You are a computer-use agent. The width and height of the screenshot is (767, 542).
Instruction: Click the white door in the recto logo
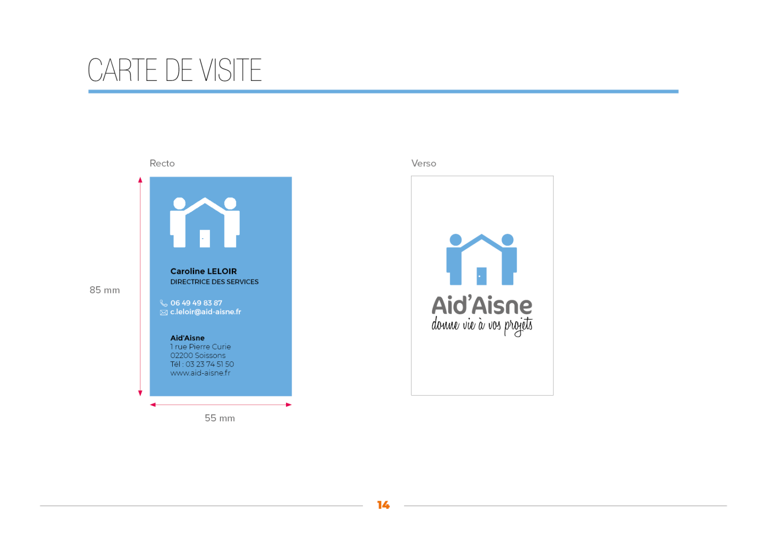point(205,238)
